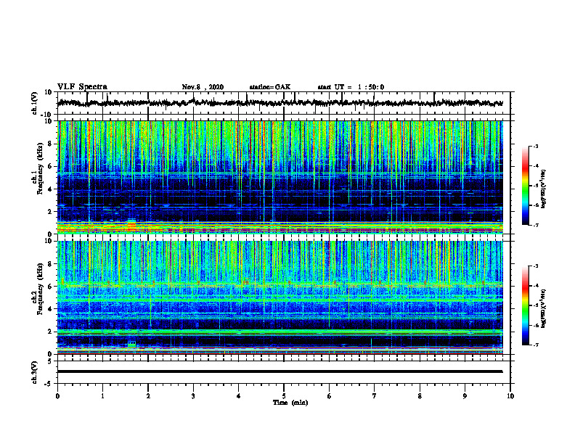Click time axis tick label "5"
The image size is (575, 444).
[x=284, y=396]
